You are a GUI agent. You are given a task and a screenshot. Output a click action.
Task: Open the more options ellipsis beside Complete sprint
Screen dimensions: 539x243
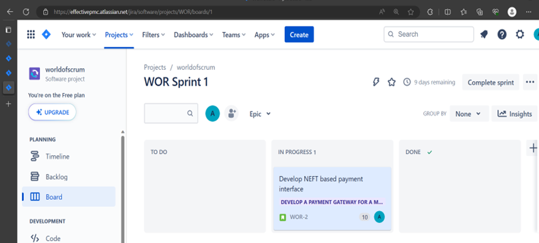(x=530, y=82)
